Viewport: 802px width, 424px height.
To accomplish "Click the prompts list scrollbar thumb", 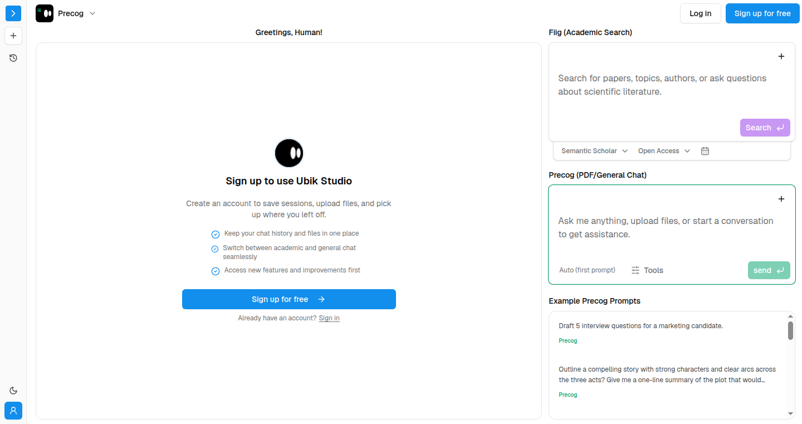I will coord(790,330).
